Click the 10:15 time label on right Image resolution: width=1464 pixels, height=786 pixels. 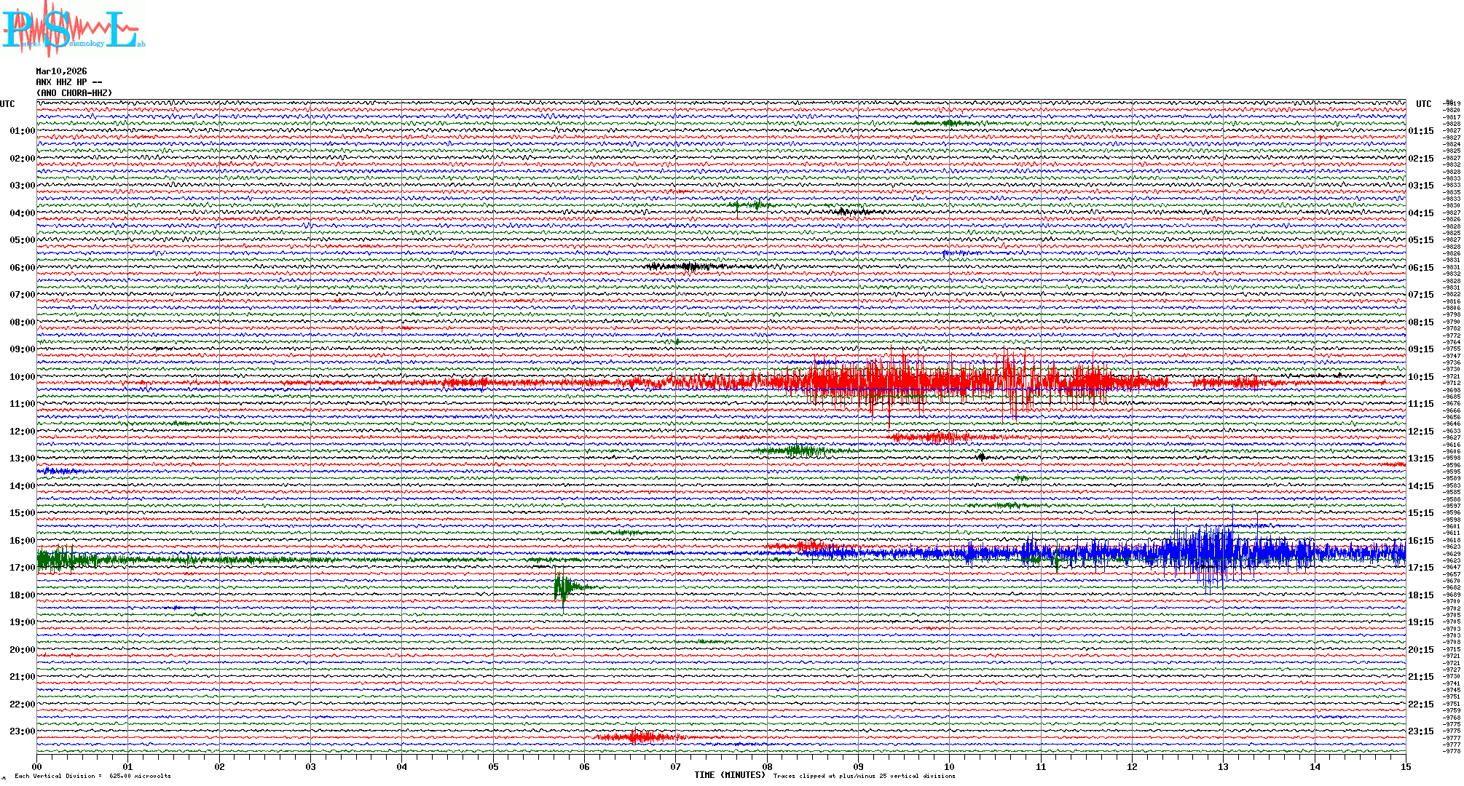[x=1420, y=377]
